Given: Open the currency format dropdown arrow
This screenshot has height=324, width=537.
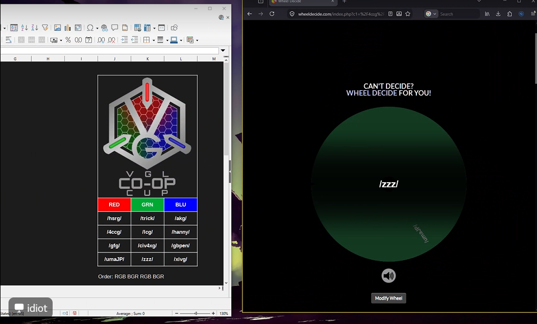Looking at the screenshot, I should pyautogui.click(x=61, y=40).
